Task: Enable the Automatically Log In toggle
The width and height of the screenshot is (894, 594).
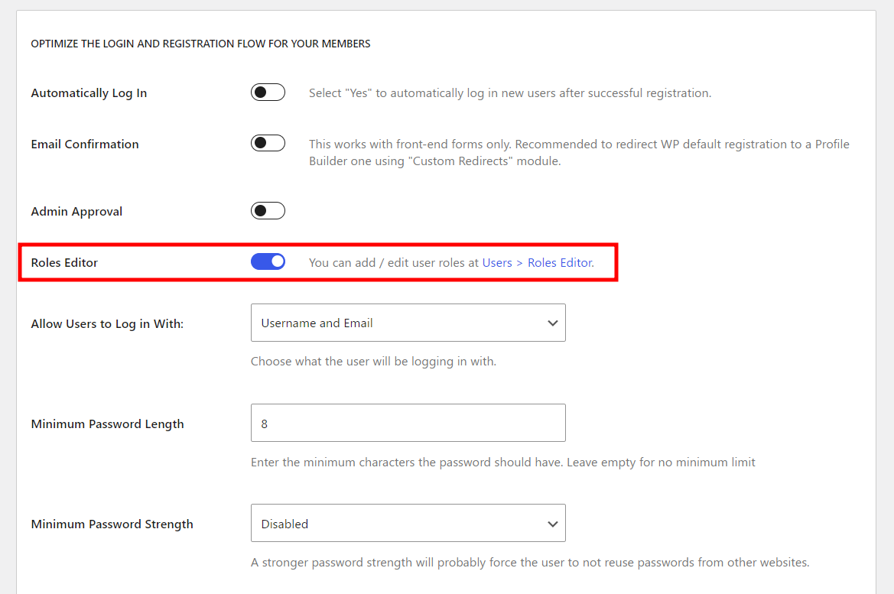Action: pyautogui.click(x=268, y=93)
